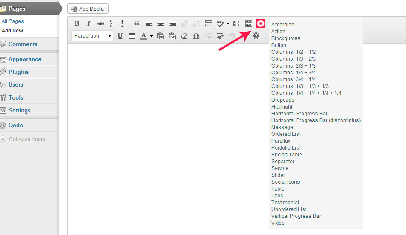Image resolution: width=406 pixels, height=235 pixels.
Task: Toggle bold formatting in the editor
Action: tap(77, 23)
